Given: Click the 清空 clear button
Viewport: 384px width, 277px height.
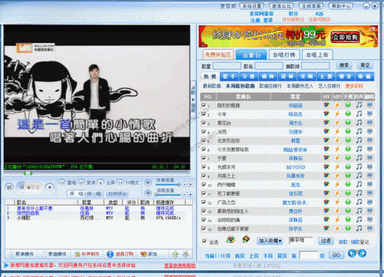Looking at the screenshot, I should (x=365, y=65).
